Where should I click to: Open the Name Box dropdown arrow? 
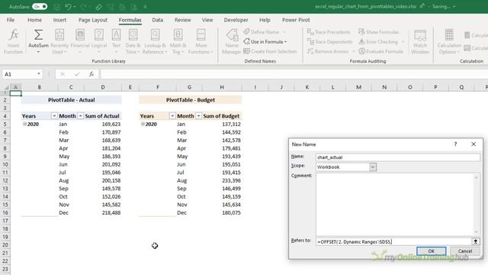pos(39,74)
